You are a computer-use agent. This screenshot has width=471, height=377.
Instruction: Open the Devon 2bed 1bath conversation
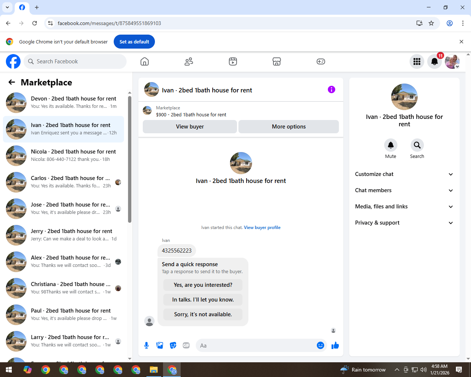point(63,103)
